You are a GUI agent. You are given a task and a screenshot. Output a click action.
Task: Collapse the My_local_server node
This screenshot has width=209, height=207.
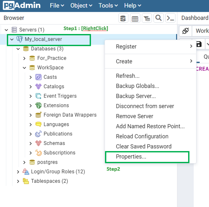(12, 39)
